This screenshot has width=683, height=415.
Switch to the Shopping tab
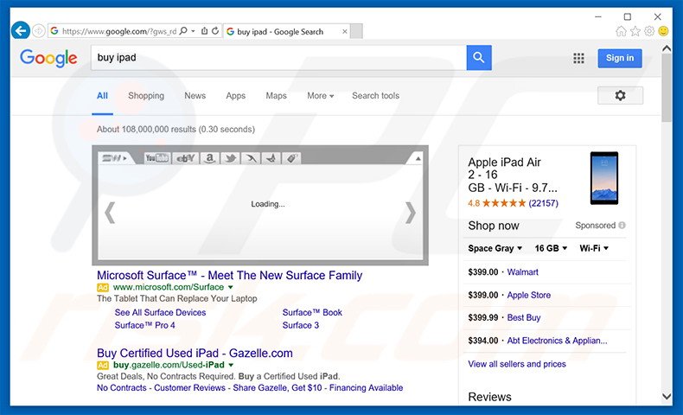(x=146, y=96)
